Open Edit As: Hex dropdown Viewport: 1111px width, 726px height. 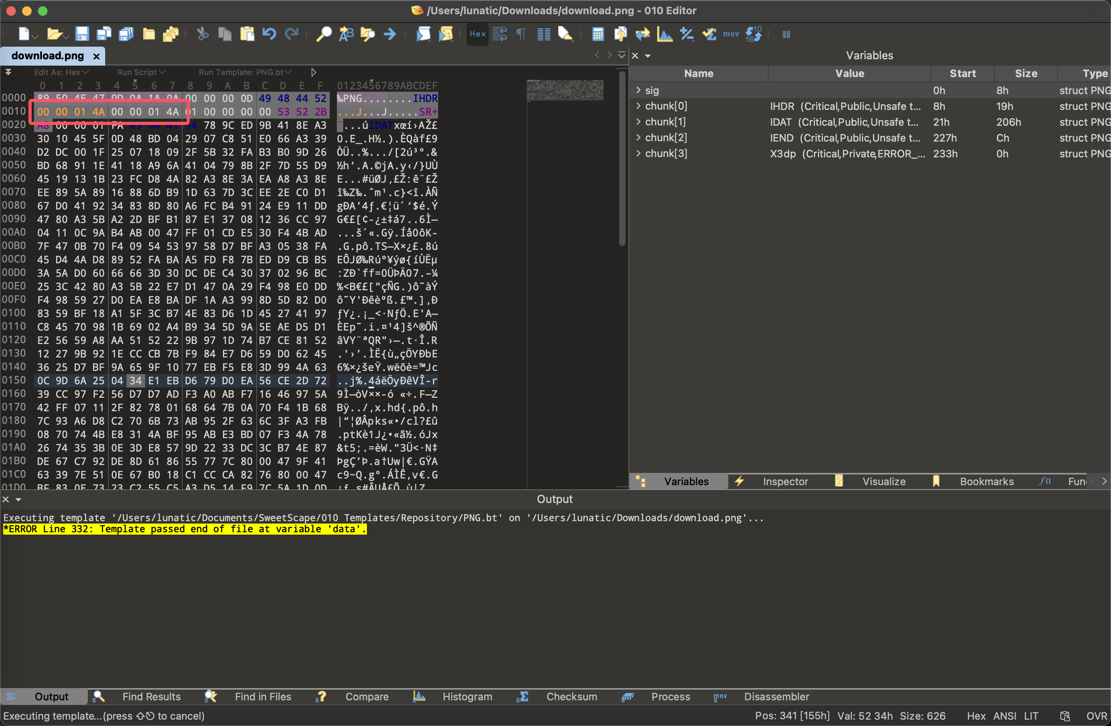(61, 72)
